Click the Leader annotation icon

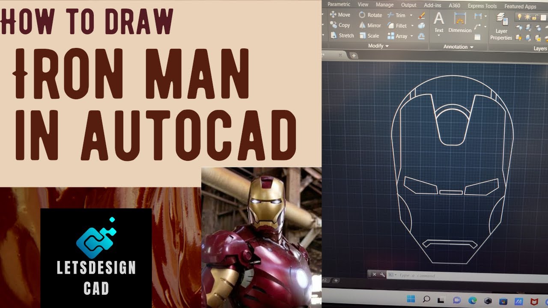[x=478, y=27]
